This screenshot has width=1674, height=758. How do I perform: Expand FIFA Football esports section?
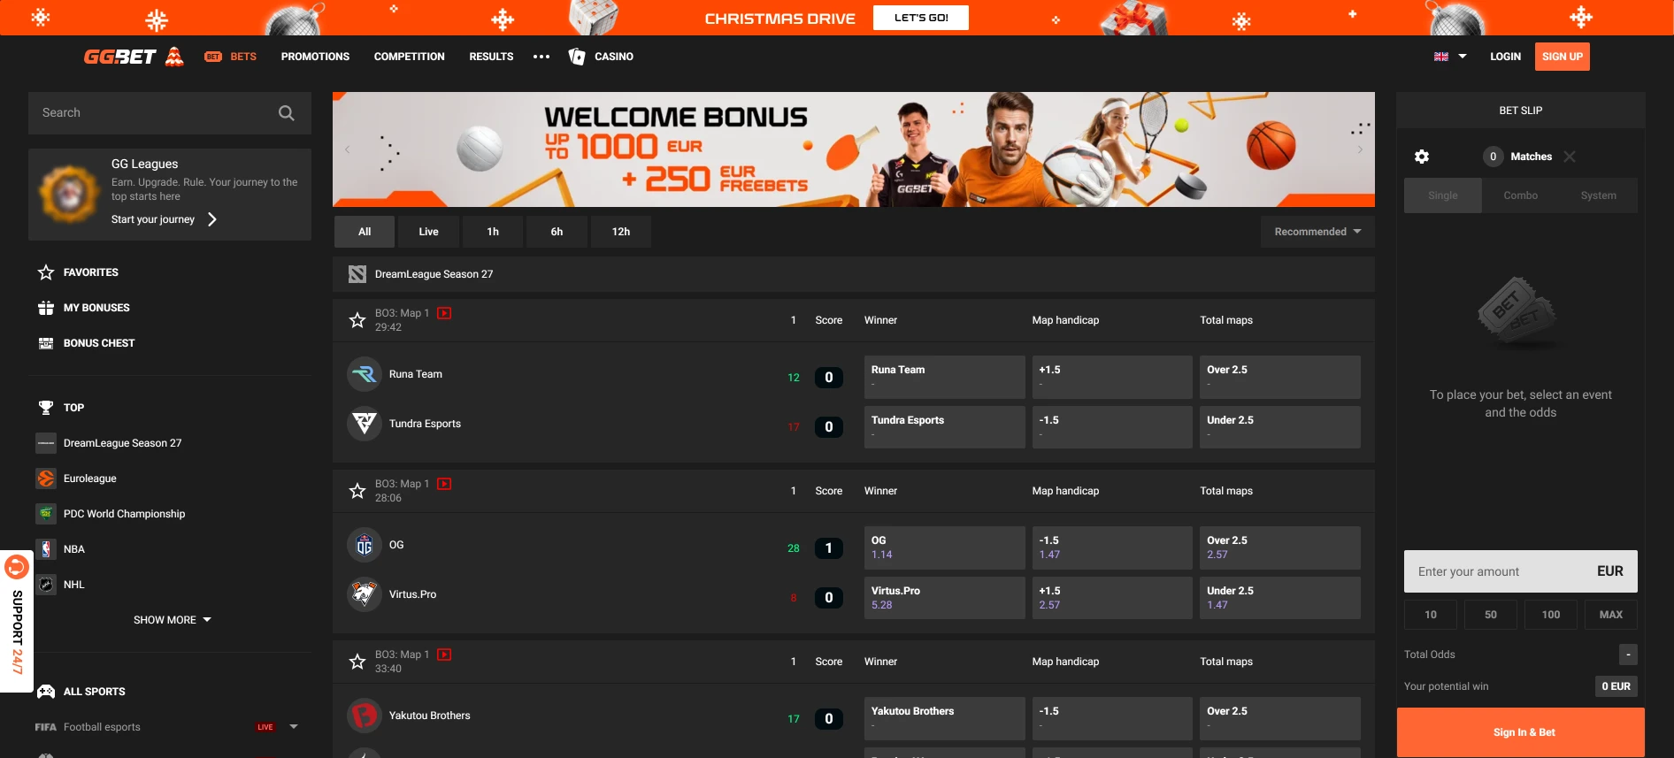[x=294, y=727]
